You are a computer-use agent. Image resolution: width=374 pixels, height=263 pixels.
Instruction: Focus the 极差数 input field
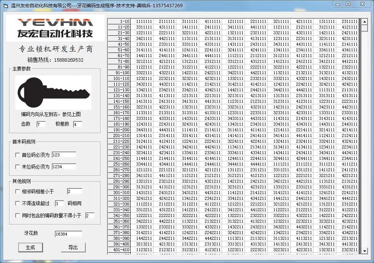pyautogui.click(x=77, y=124)
